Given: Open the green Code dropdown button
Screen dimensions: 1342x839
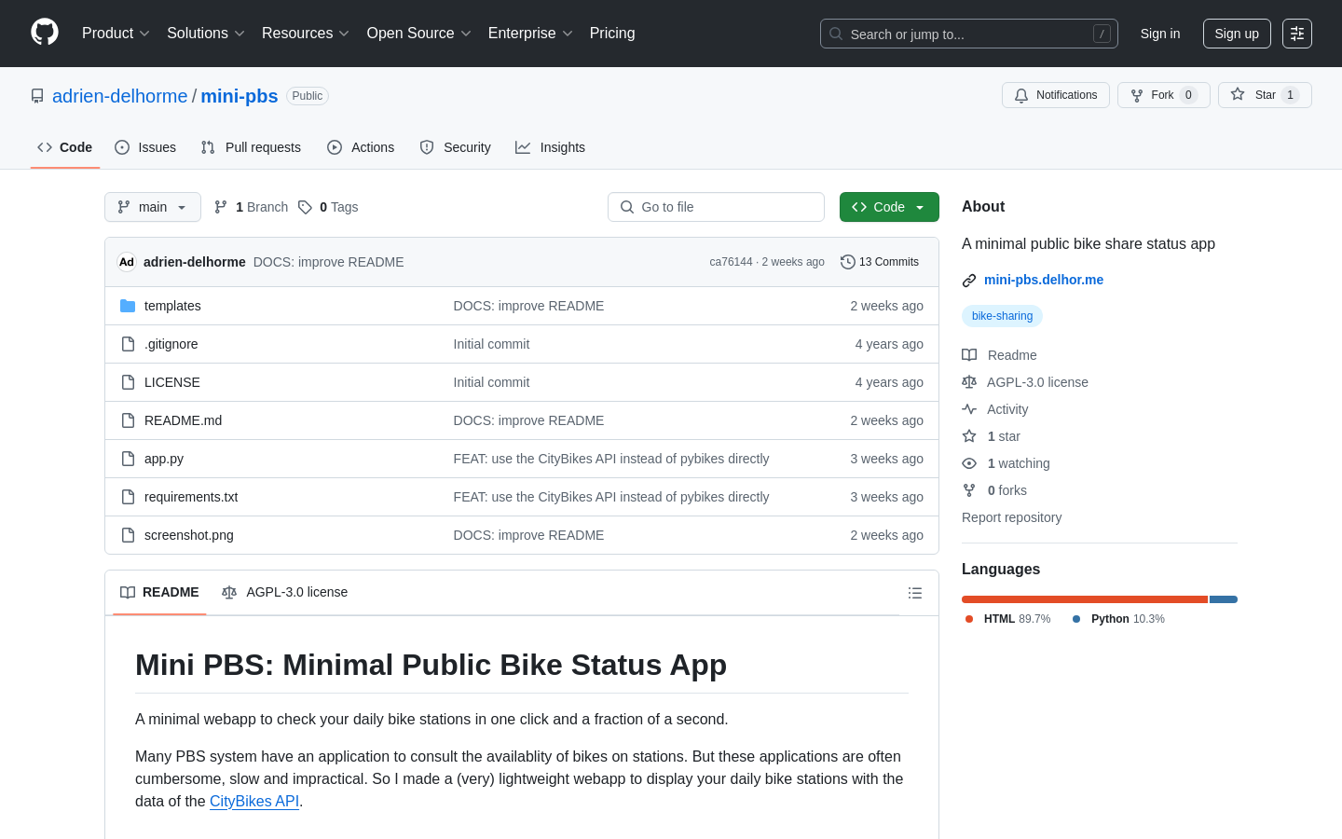Looking at the screenshot, I should tap(889, 207).
